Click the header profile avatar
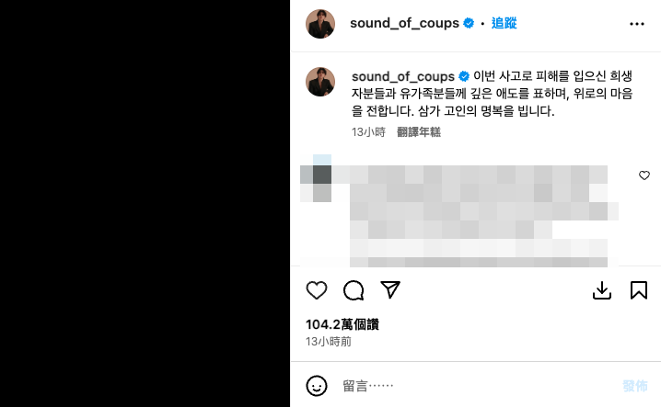Viewport: 661px width, 407px height. click(x=320, y=24)
